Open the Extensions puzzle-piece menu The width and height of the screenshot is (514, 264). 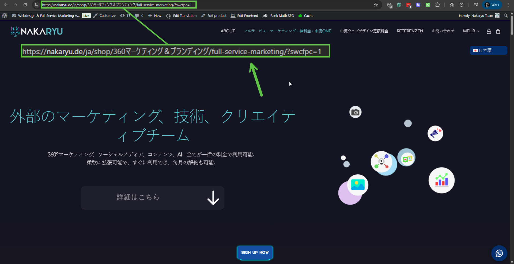coord(437,5)
